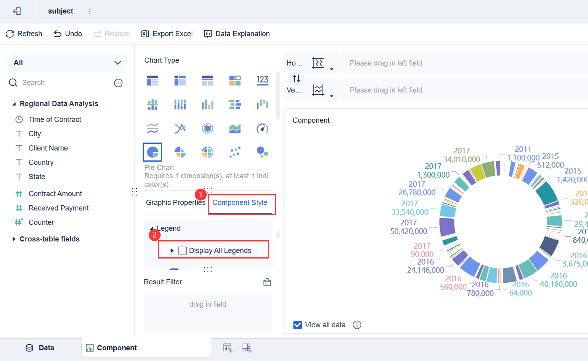Switch to the Graphic Properties tab
588x361 pixels.
point(175,203)
